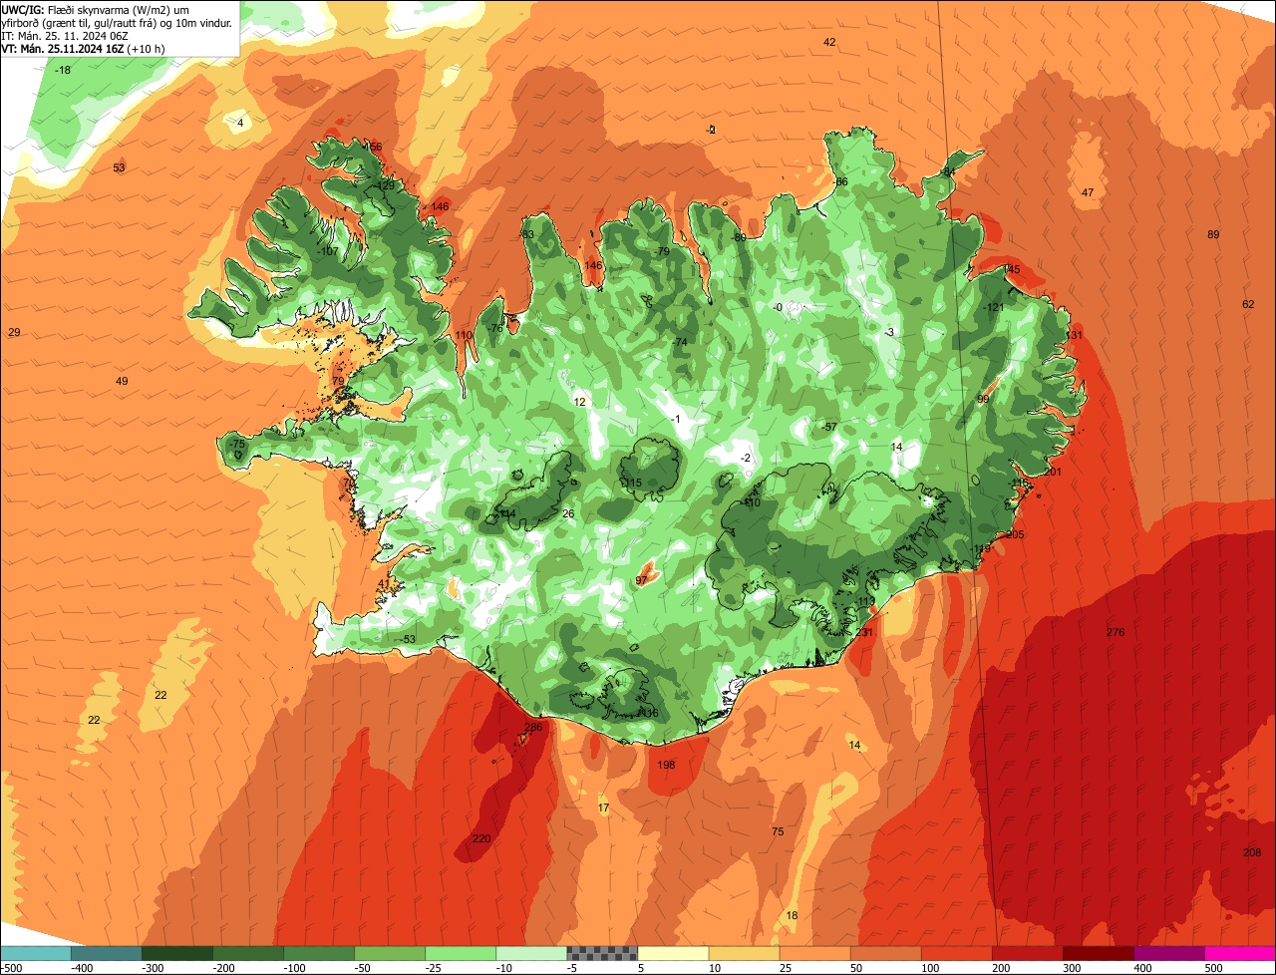Select the green -100 to -50 legend swatch
The image size is (1276, 975).
point(319,953)
